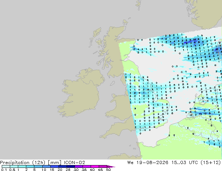Image resolution: width=222 pixels, height=171 pixels.
Task: Click the date '19-08-2026' text
Action: pos(152,163)
